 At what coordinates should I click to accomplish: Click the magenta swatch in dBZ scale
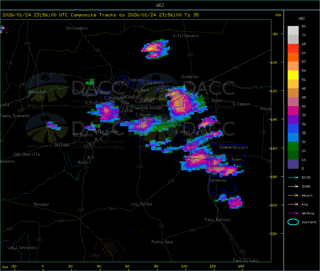(x=293, y=110)
